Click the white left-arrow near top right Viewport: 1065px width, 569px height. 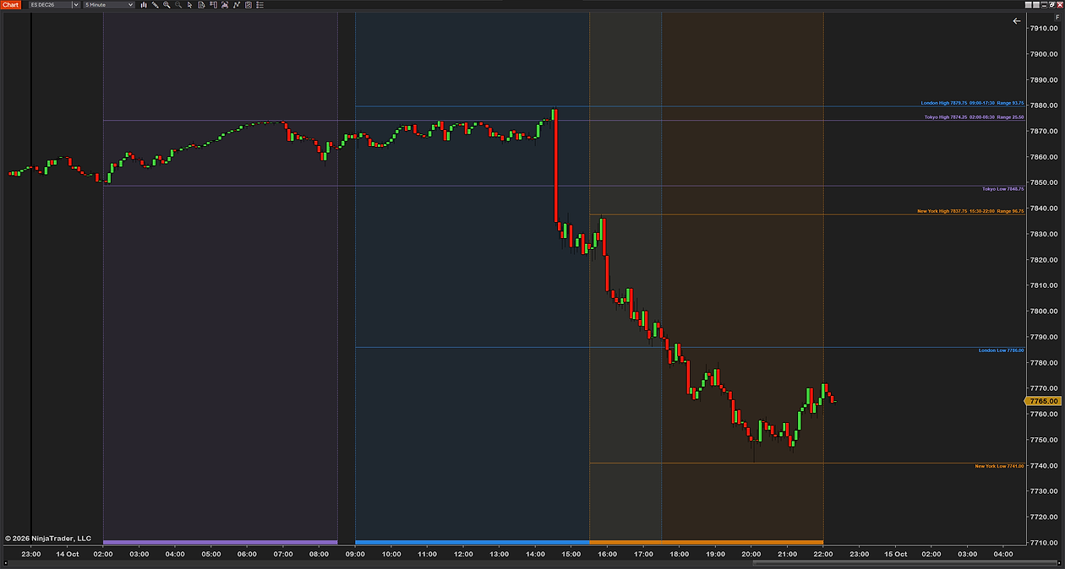coord(1017,21)
